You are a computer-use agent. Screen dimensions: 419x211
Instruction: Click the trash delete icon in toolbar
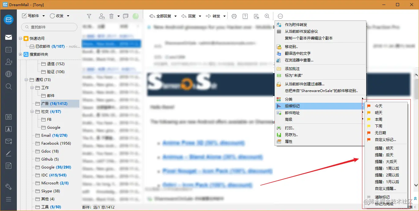[111, 16]
